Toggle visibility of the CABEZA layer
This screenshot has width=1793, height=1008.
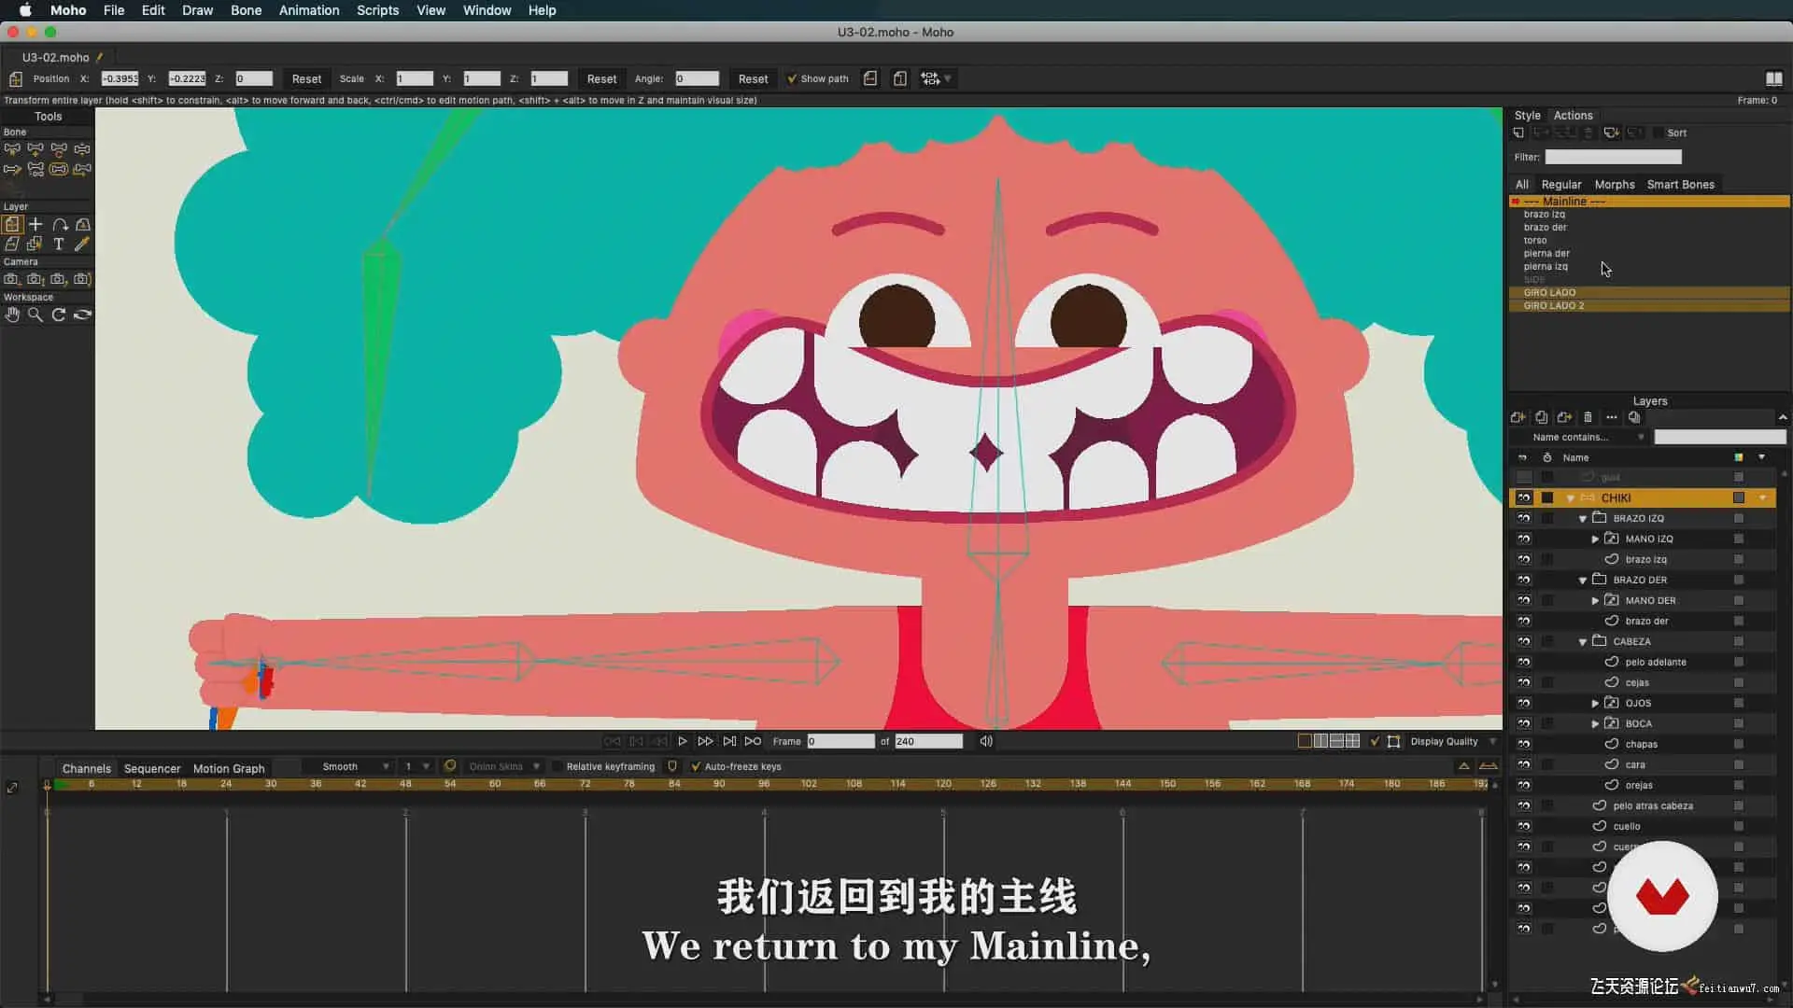(x=1524, y=642)
